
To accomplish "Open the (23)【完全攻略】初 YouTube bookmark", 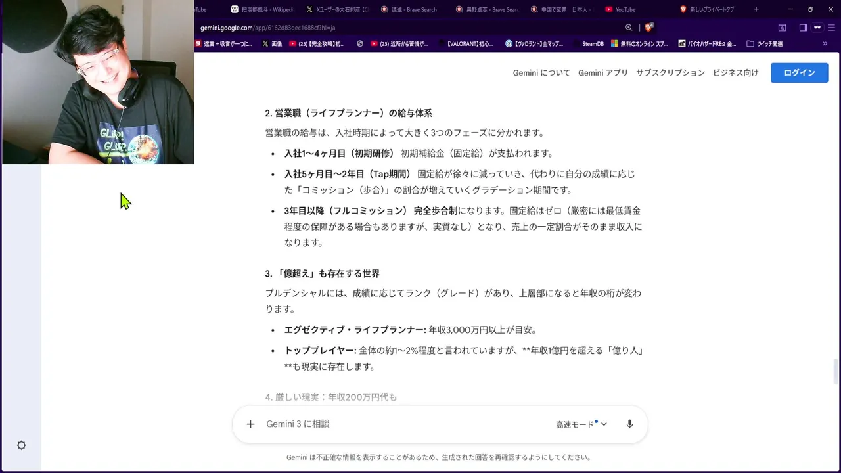I will click(317, 44).
